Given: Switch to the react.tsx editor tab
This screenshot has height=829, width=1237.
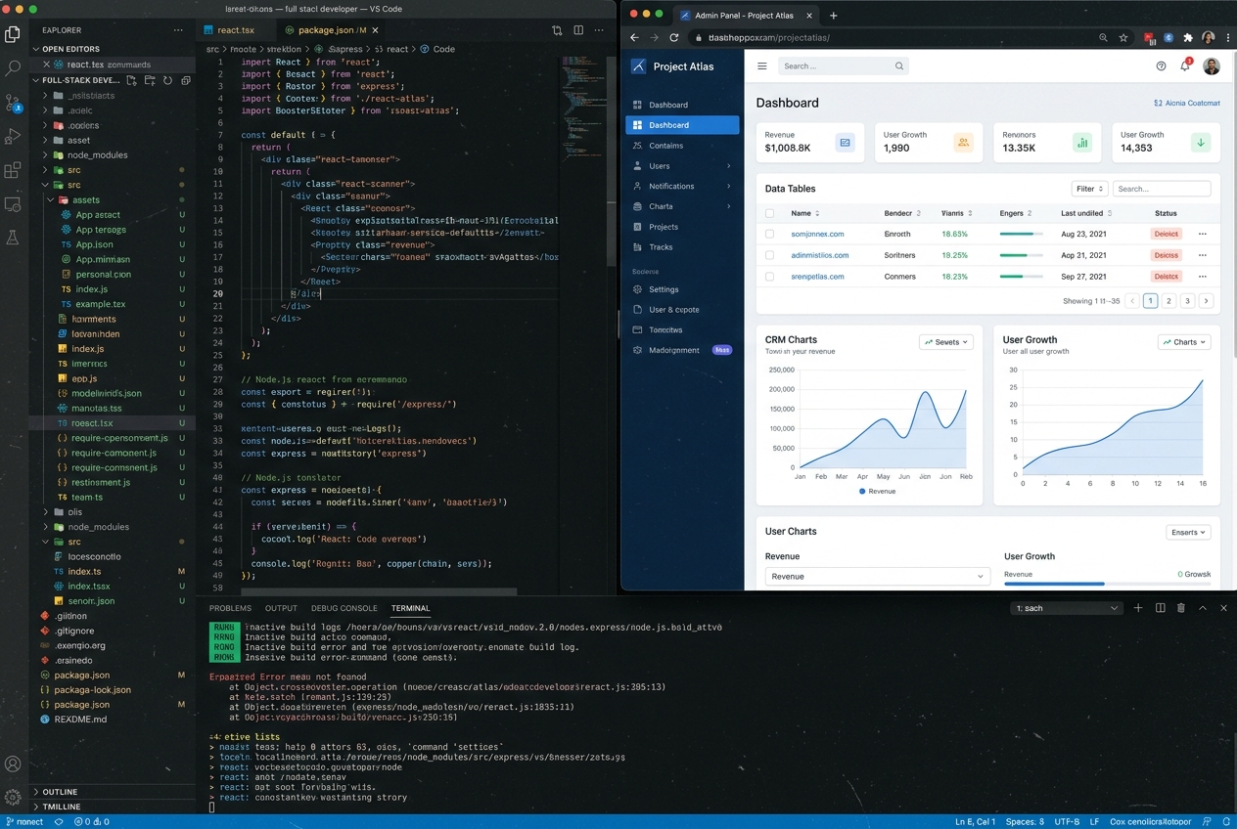Looking at the screenshot, I should (236, 30).
